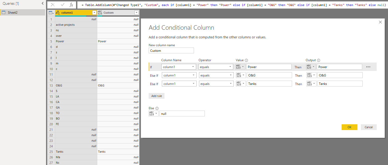Image resolution: width=388 pixels, height=165 pixels.
Task: Select the 'over' cell in row 4
Action: (x=76, y=36)
